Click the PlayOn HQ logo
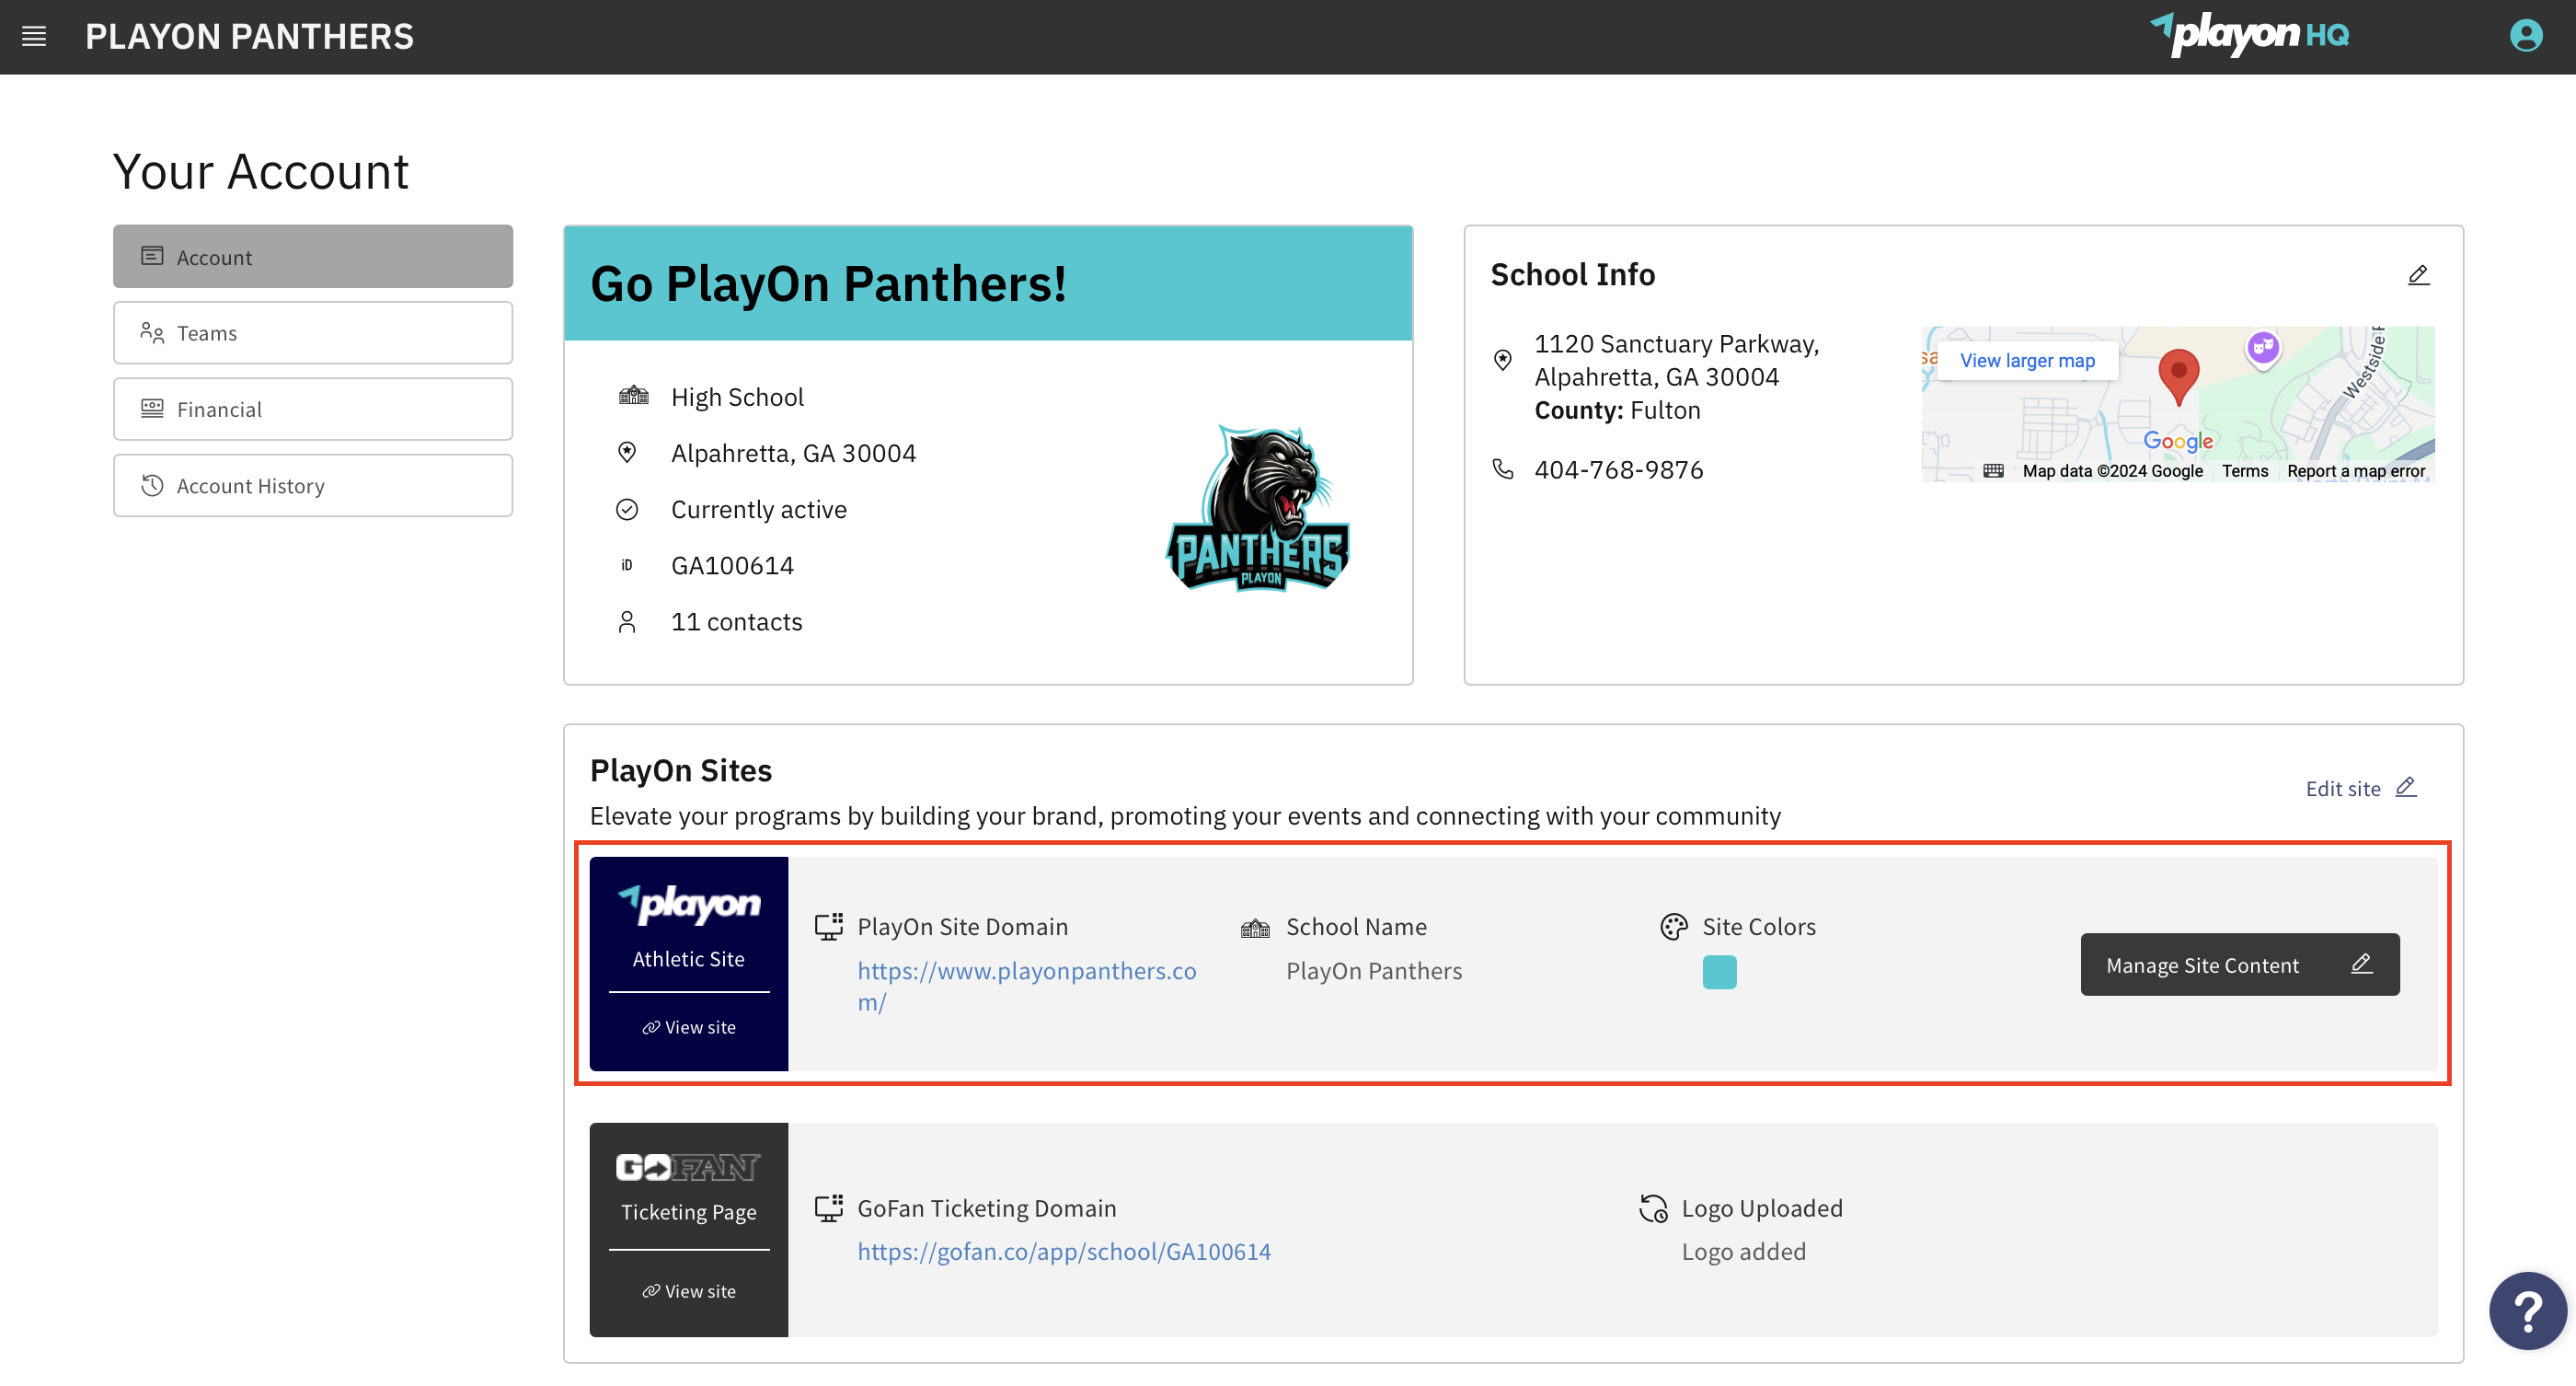 pyautogui.click(x=2249, y=35)
